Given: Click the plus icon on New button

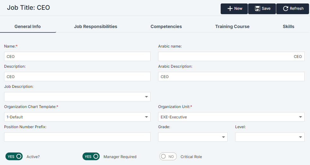Looking at the screenshot, I should [x=230, y=9].
